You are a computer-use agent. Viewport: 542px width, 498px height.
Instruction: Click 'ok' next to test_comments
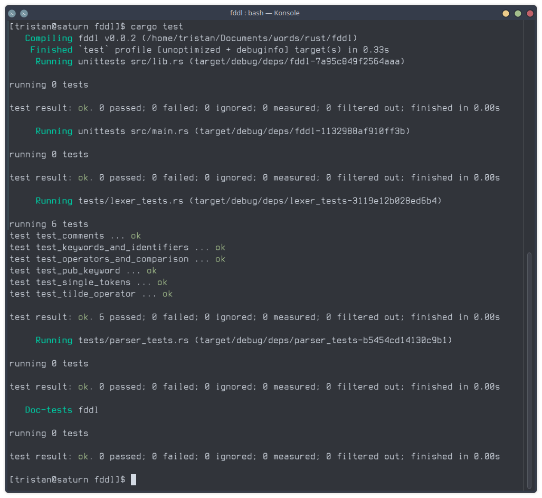pyautogui.click(x=136, y=236)
